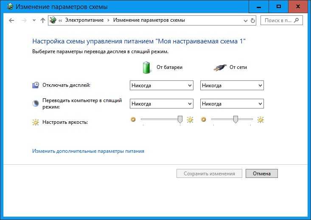Click the refresh button in address bar
The width and height of the screenshot is (311, 220).
tap(253, 20)
